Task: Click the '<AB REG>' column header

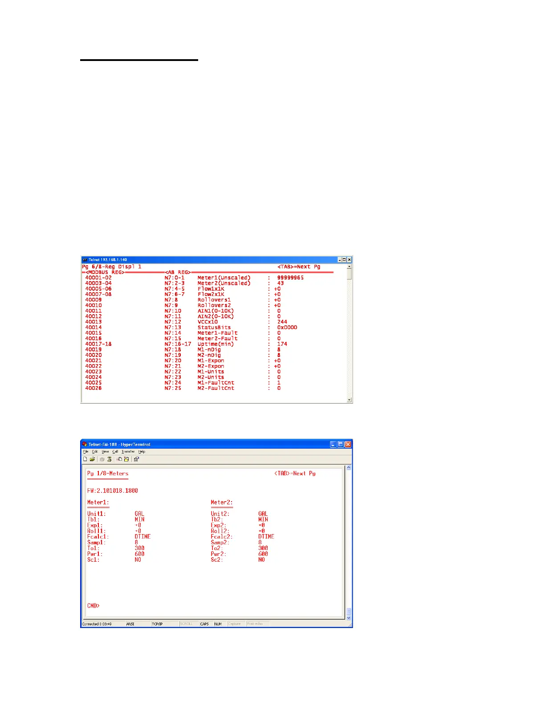Action: [x=178, y=272]
